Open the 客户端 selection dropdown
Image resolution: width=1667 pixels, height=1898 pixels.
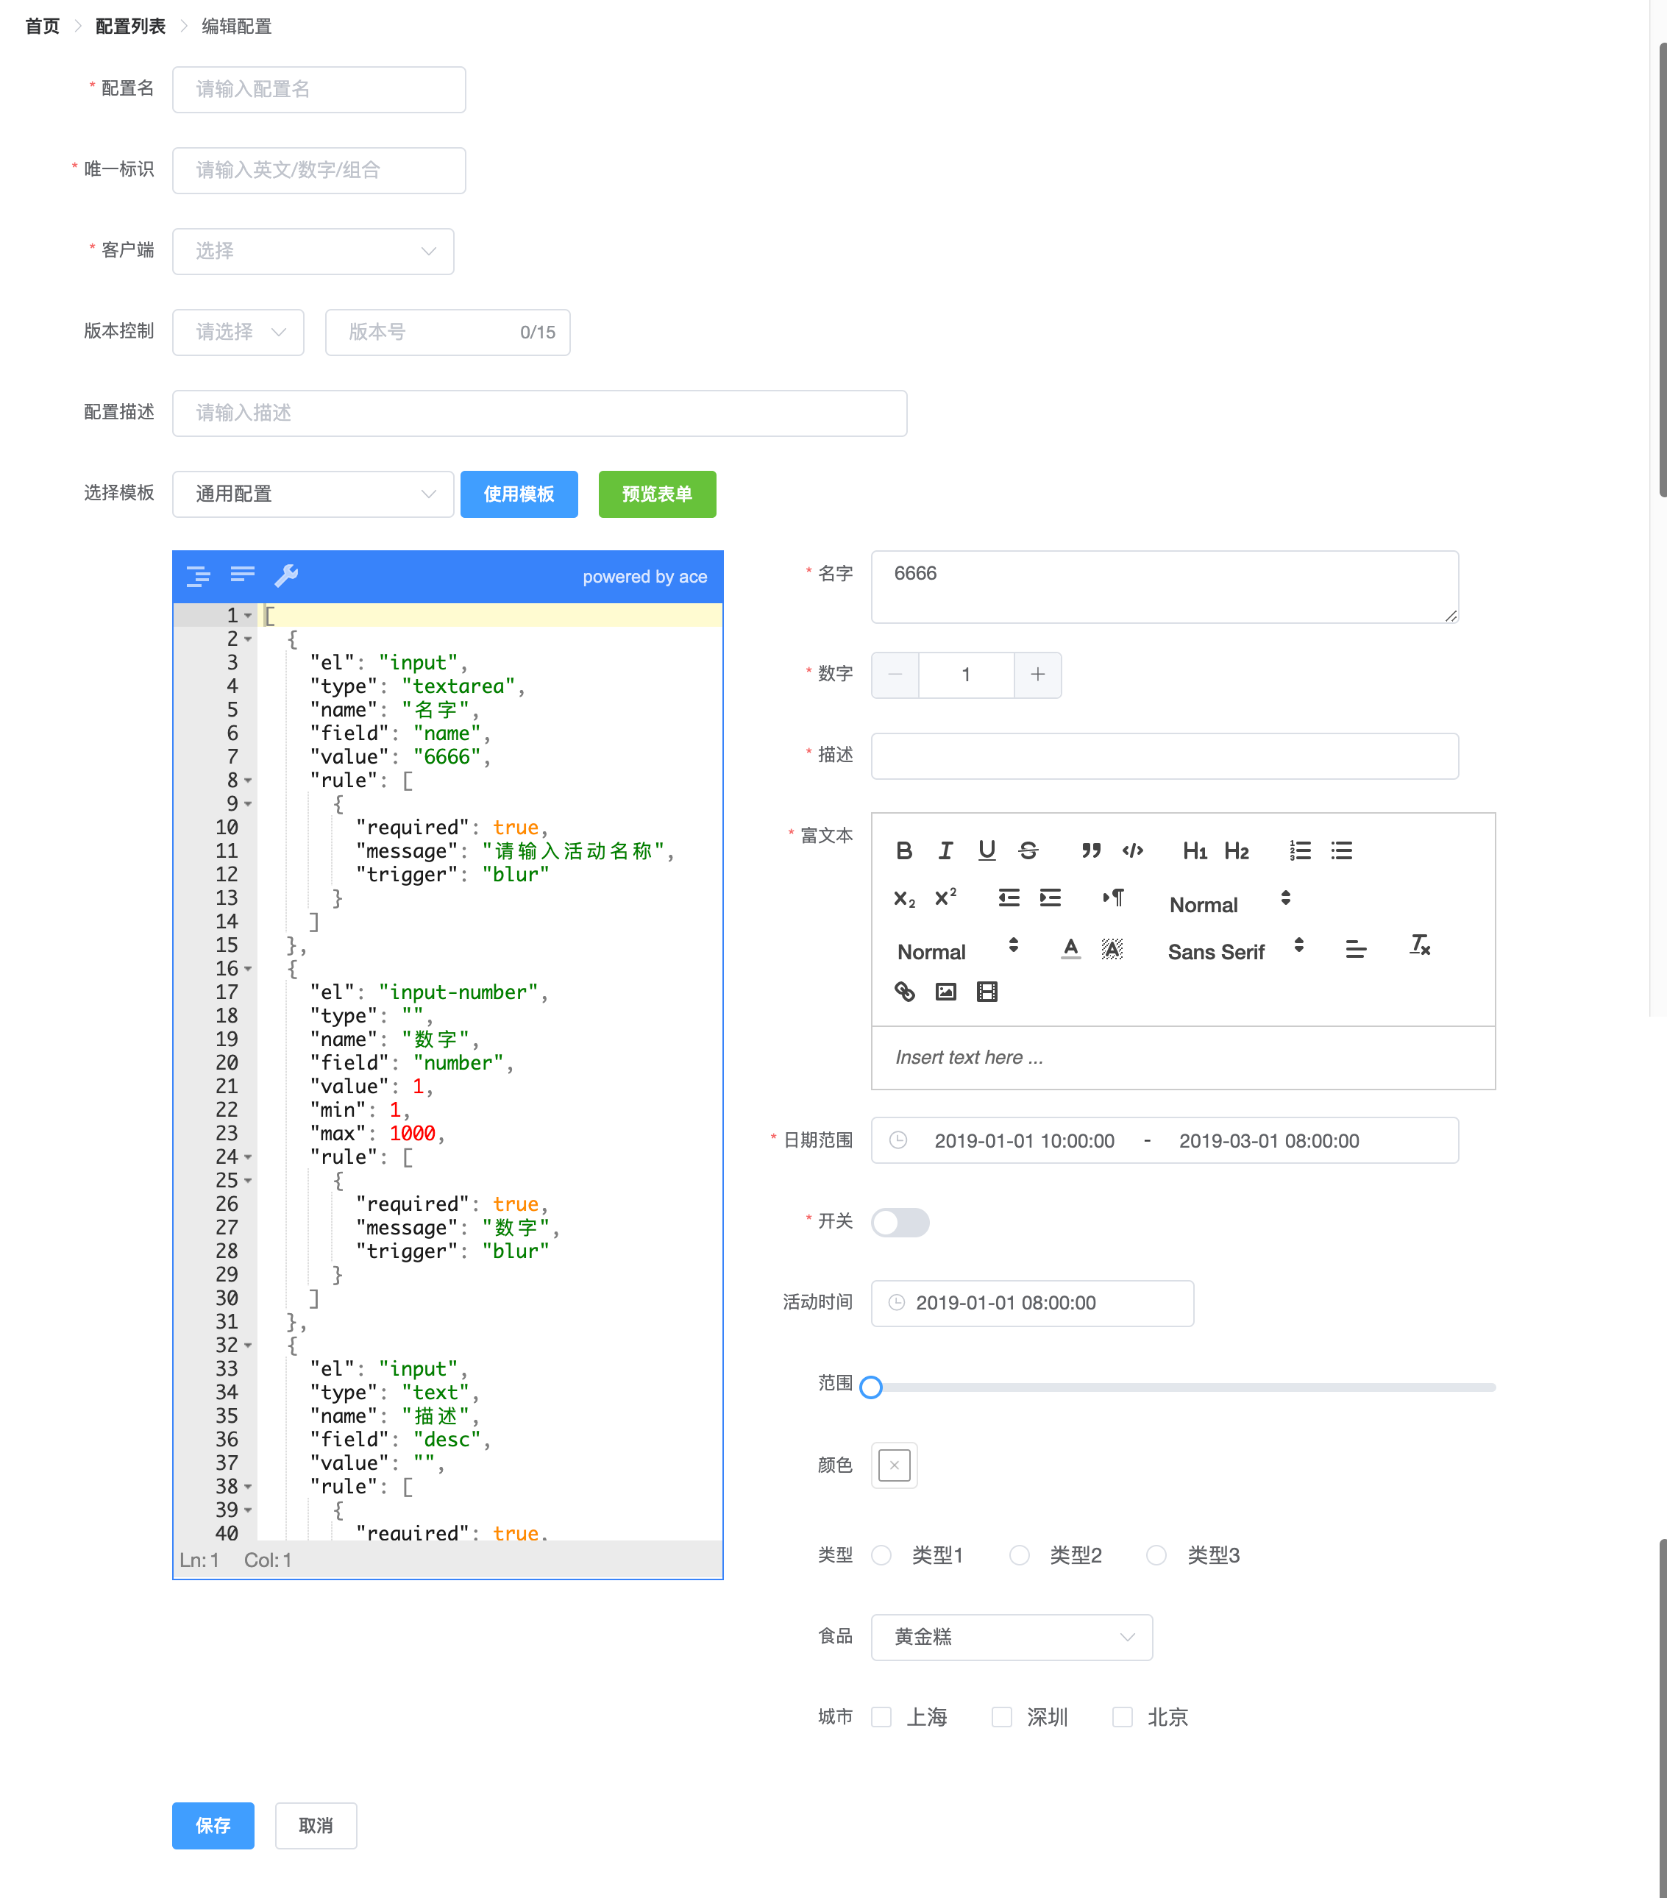pyautogui.click(x=312, y=251)
